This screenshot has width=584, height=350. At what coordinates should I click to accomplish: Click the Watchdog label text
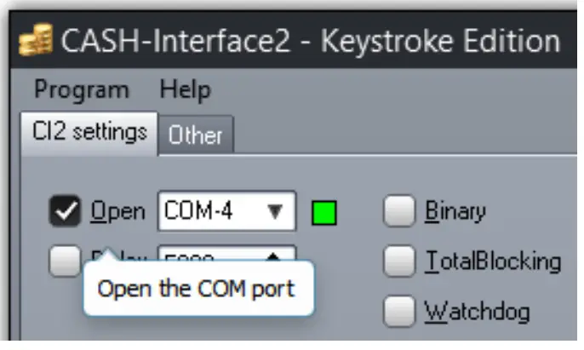477,310
